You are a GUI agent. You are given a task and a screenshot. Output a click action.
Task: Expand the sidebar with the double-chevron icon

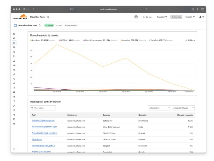pos(14,149)
